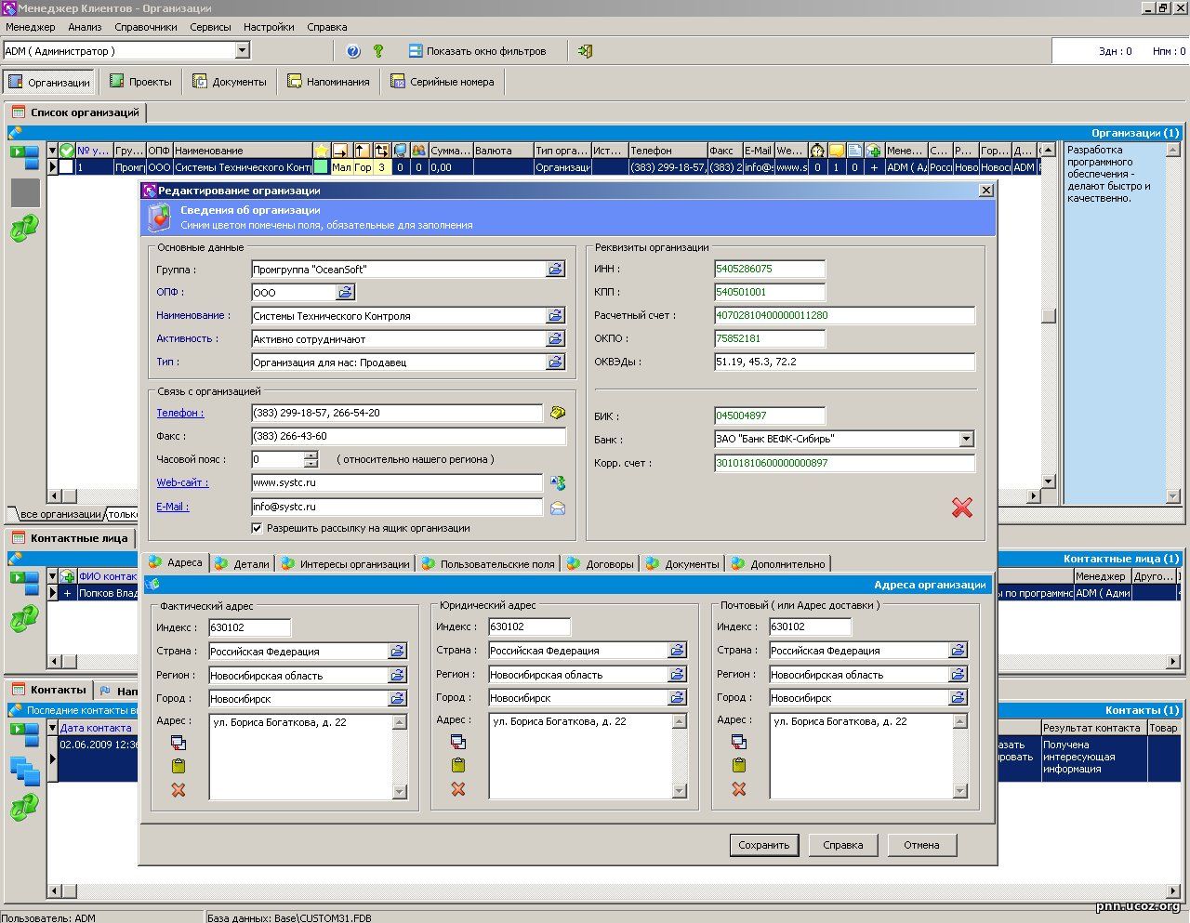This screenshot has height=923, width=1190.
Task: Switch to the Договоры tab
Action: [x=601, y=563]
